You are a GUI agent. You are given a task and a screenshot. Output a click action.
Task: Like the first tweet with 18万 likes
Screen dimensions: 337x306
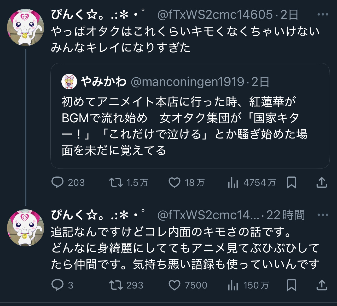(x=174, y=182)
